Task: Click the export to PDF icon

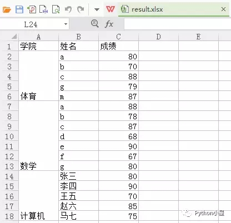Action: point(32,9)
